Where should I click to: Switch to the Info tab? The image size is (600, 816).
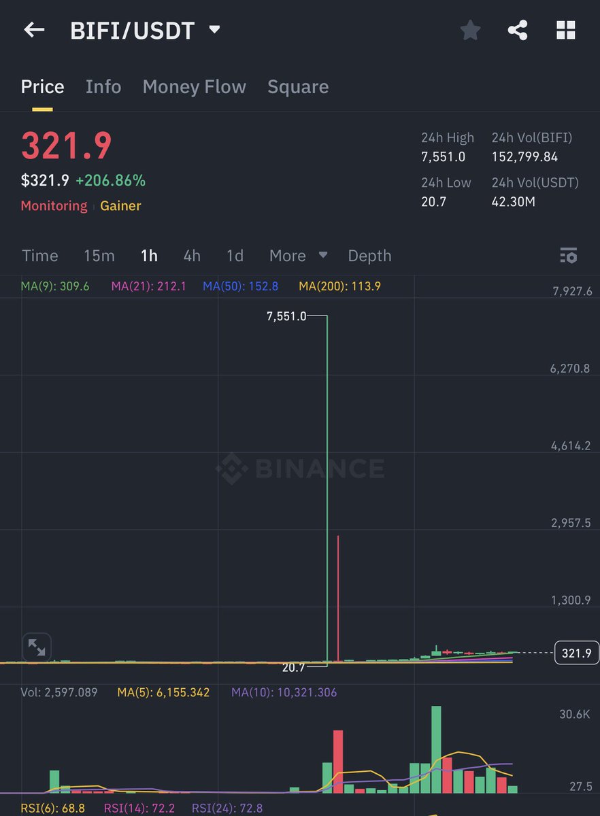click(x=103, y=87)
